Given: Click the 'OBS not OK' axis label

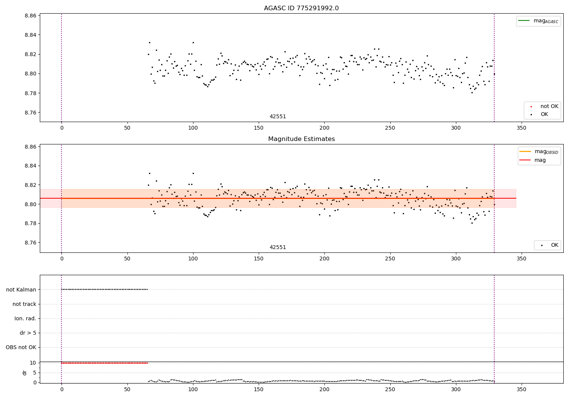Looking at the screenshot, I should click(21, 347).
